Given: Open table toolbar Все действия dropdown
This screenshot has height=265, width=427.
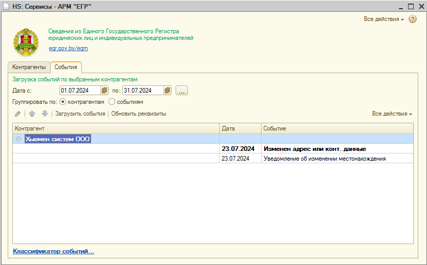Looking at the screenshot, I should pos(392,114).
